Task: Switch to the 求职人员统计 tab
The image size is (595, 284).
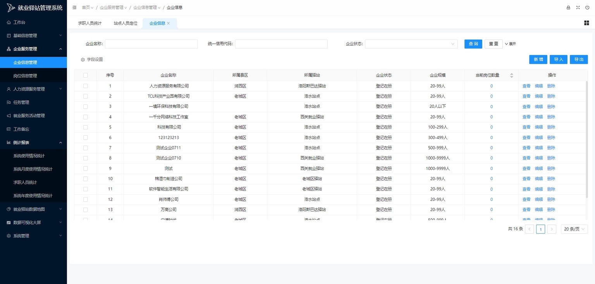Action: (x=90, y=23)
